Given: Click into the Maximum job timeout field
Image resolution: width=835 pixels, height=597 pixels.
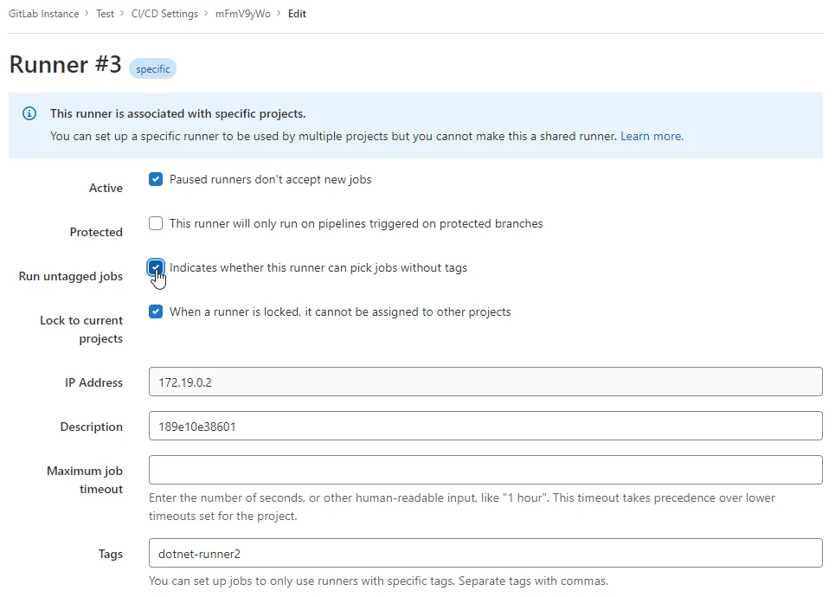Looking at the screenshot, I should pyautogui.click(x=485, y=470).
